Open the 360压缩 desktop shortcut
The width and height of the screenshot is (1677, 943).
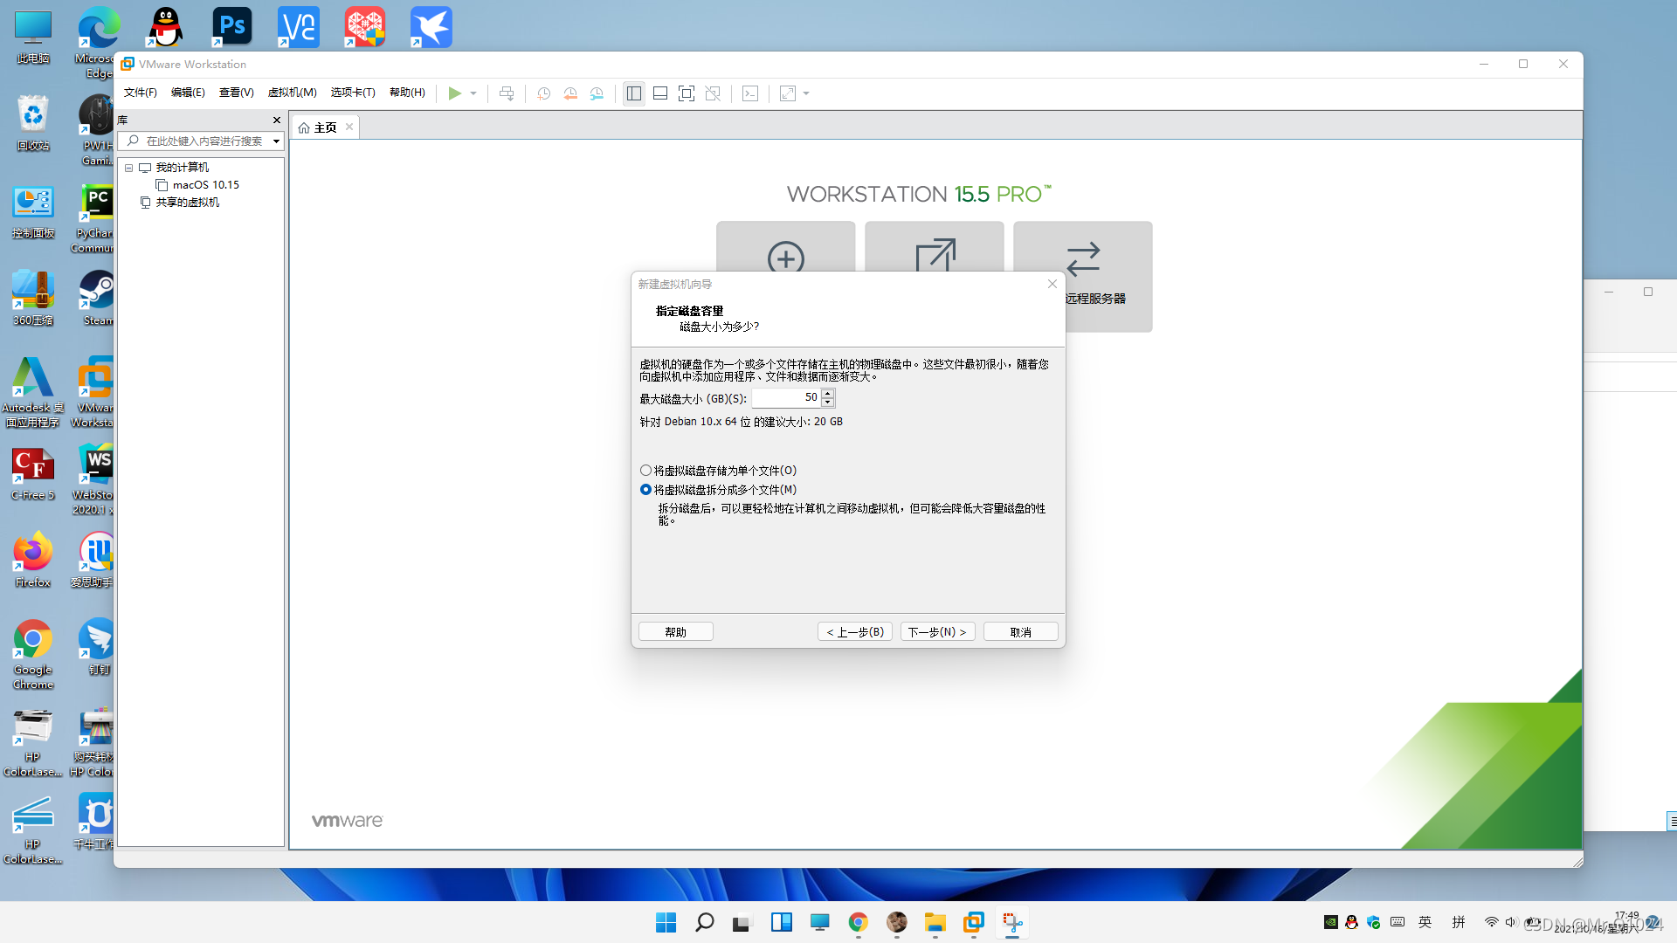click(x=33, y=298)
